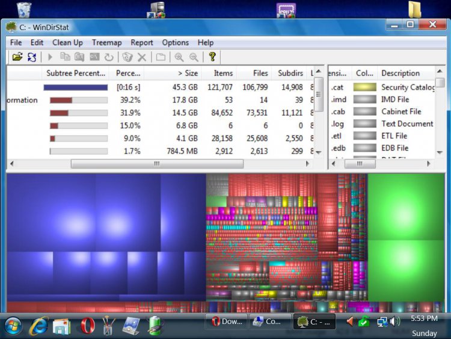
Task: Click the Refresh All toolbar icon
Action: click(x=31, y=57)
